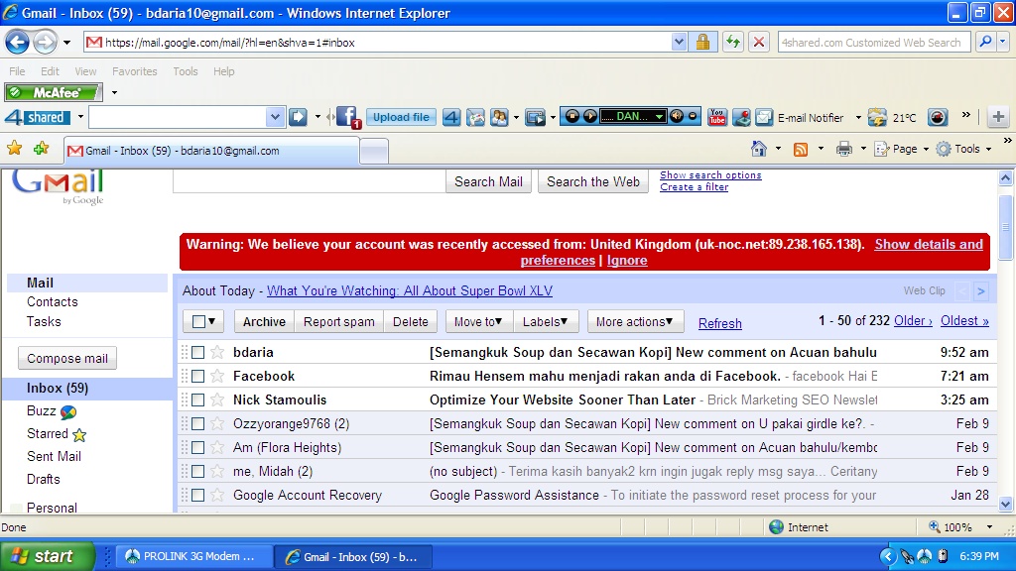The height and width of the screenshot is (571, 1016).
Task: Click the Buzz icon in the sidebar
Action: point(68,411)
